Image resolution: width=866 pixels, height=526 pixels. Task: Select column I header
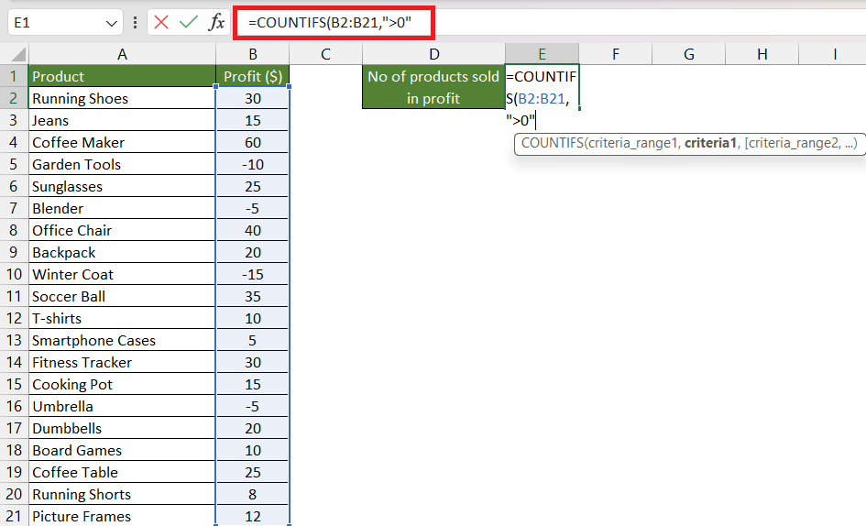833,54
